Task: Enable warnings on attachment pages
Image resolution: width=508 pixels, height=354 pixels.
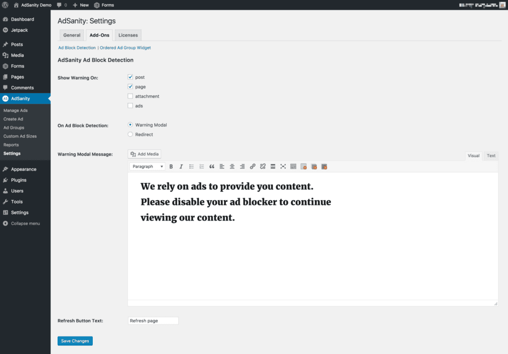Action: coord(130,96)
